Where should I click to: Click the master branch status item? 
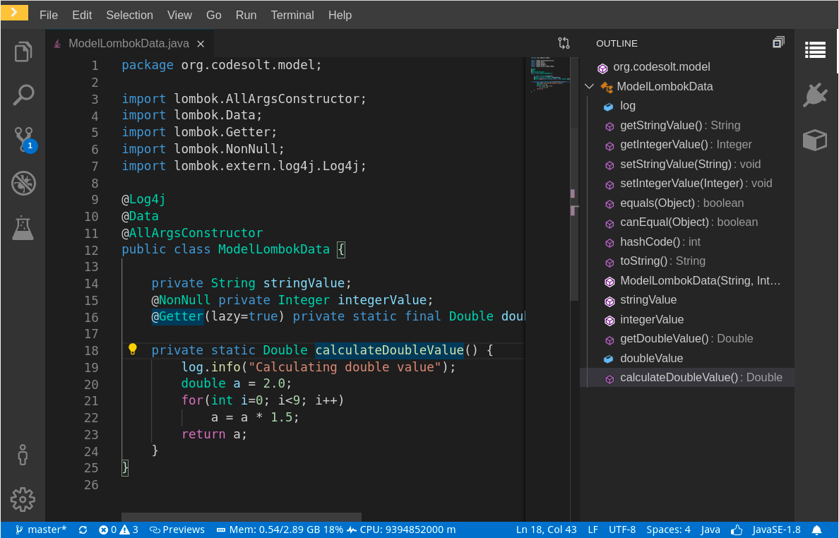(41, 530)
